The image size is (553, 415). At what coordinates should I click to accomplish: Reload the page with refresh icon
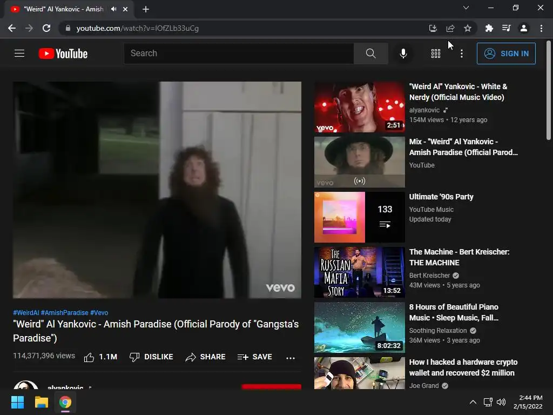click(x=46, y=28)
